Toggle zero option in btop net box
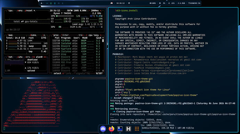240x134 pixels. (x=27, y=57)
